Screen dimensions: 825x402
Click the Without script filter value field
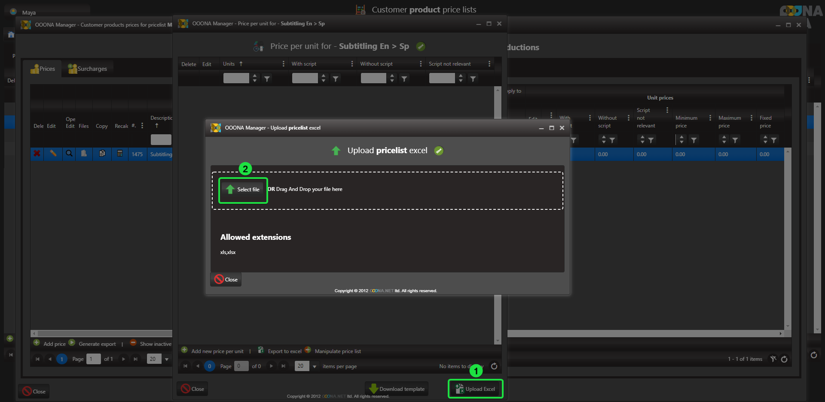pos(373,78)
